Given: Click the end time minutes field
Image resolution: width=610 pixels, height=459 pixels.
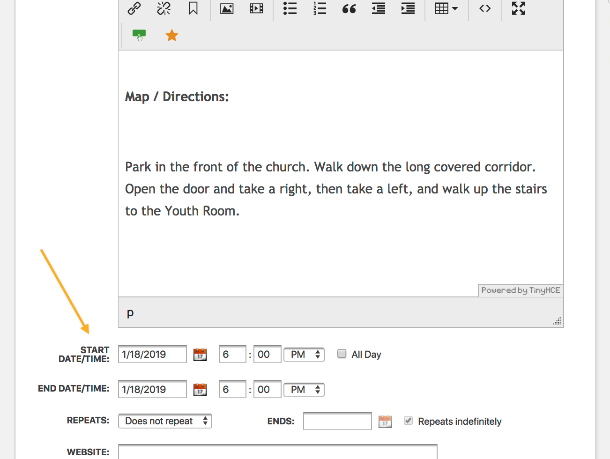Looking at the screenshot, I should point(268,389).
